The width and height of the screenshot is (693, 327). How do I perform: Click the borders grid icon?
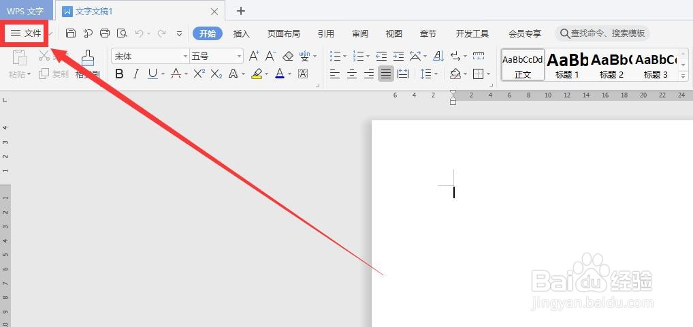(x=478, y=74)
